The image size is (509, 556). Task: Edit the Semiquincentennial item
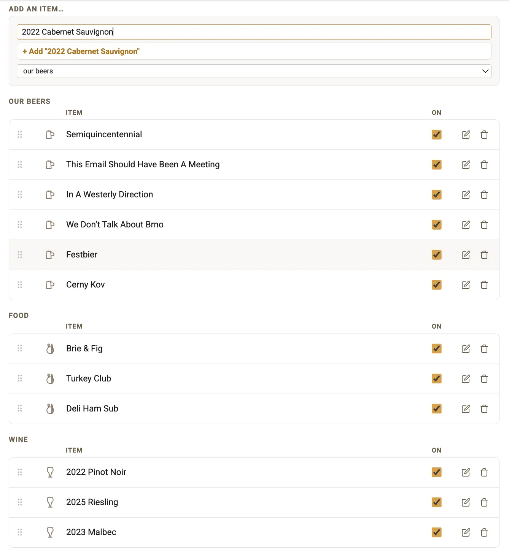(x=466, y=135)
